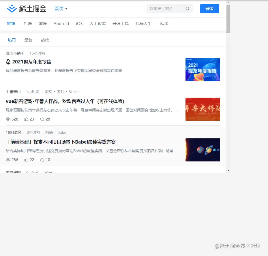
Task: Select the 推荐 category tab
Action: tap(11, 24)
